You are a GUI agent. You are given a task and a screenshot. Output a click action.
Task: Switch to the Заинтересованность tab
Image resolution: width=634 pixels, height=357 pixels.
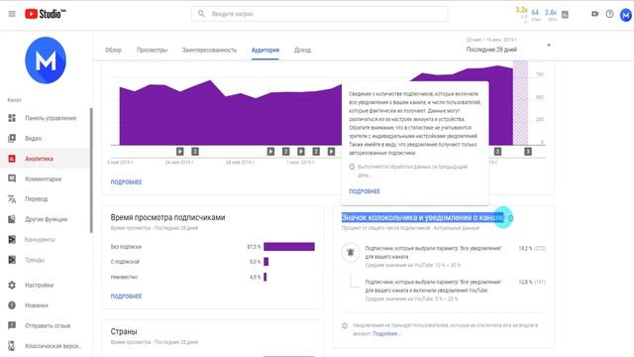pyautogui.click(x=209, y=51)
